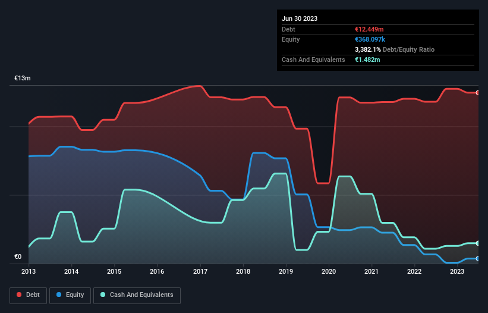Click the teal Cash And Equivalents legend dot

point(103,295)
